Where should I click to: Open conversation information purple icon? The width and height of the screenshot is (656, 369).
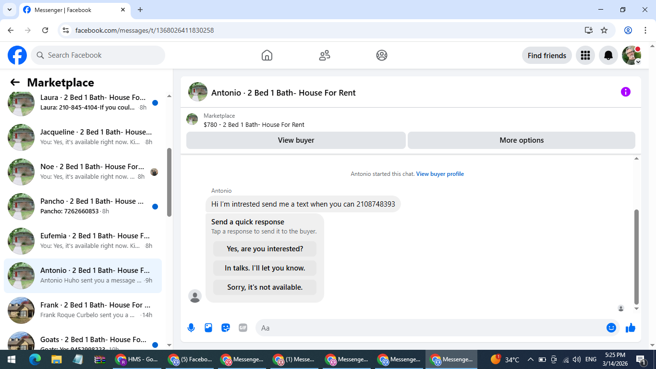[625, 92]
